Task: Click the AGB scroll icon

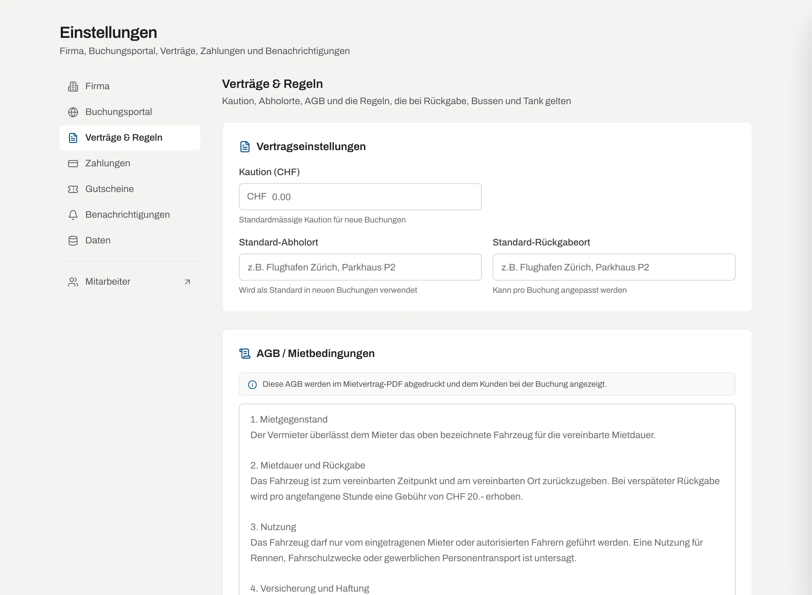Action: pos(245,353)
